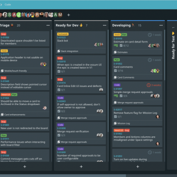Open Merge request approvals epic under card S-01897
The image size is (177, 177).
click(x=129, y=103)
